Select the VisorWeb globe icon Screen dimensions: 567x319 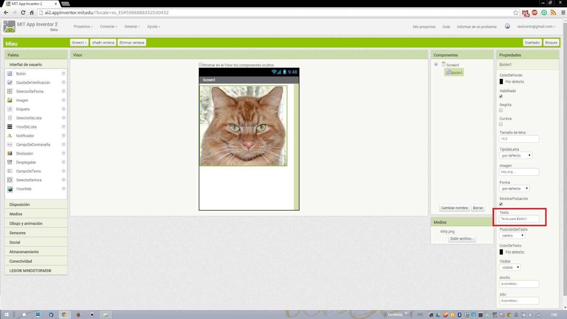10,189
